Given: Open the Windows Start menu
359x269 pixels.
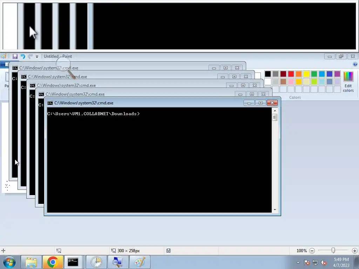Looking at the screenshot, I should (9, 262).
